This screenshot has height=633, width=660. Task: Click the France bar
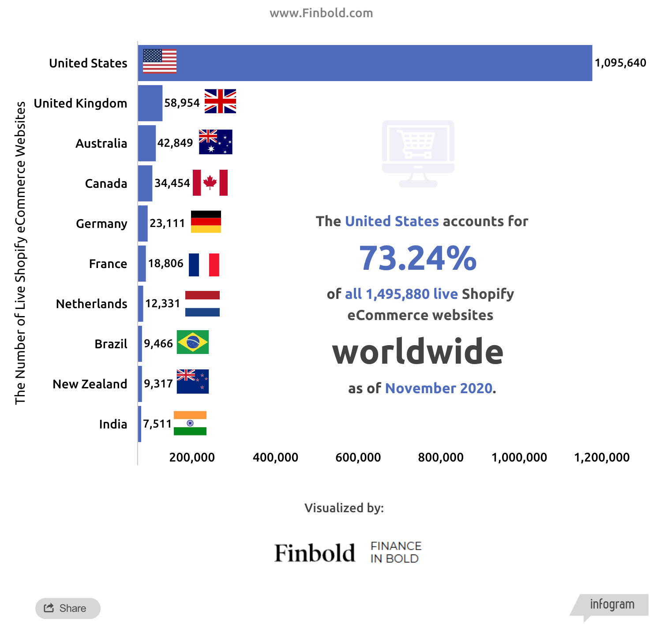[x=142, y=264]
